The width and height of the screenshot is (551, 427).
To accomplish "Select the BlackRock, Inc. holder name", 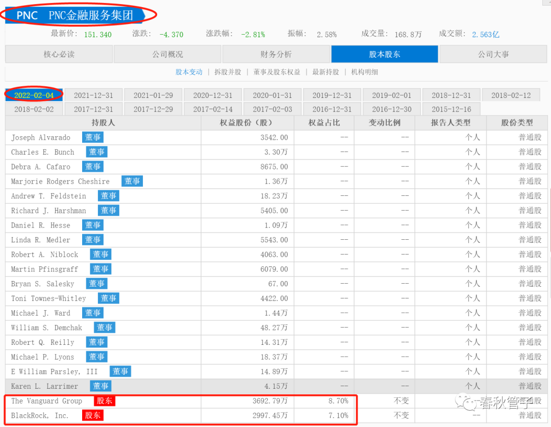I will pyautogui.click(x=40, y=415).
